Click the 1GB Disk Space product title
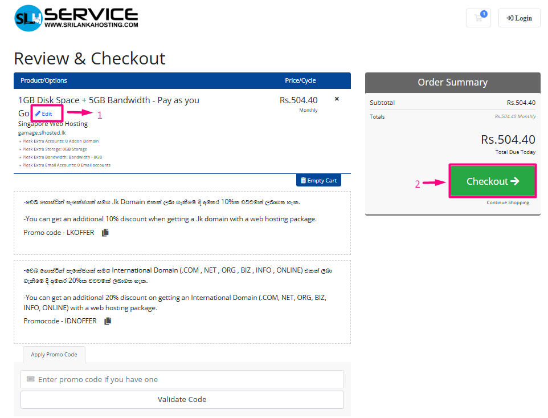 tap(109, 100)
